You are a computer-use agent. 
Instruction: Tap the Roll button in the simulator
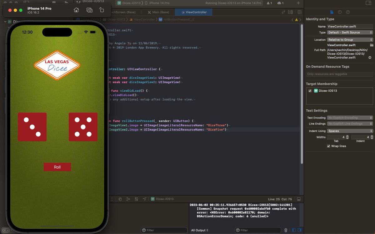point(57,167)
